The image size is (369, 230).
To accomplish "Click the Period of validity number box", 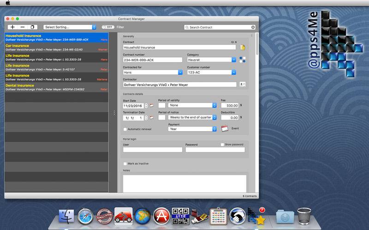I will (162, 105).
